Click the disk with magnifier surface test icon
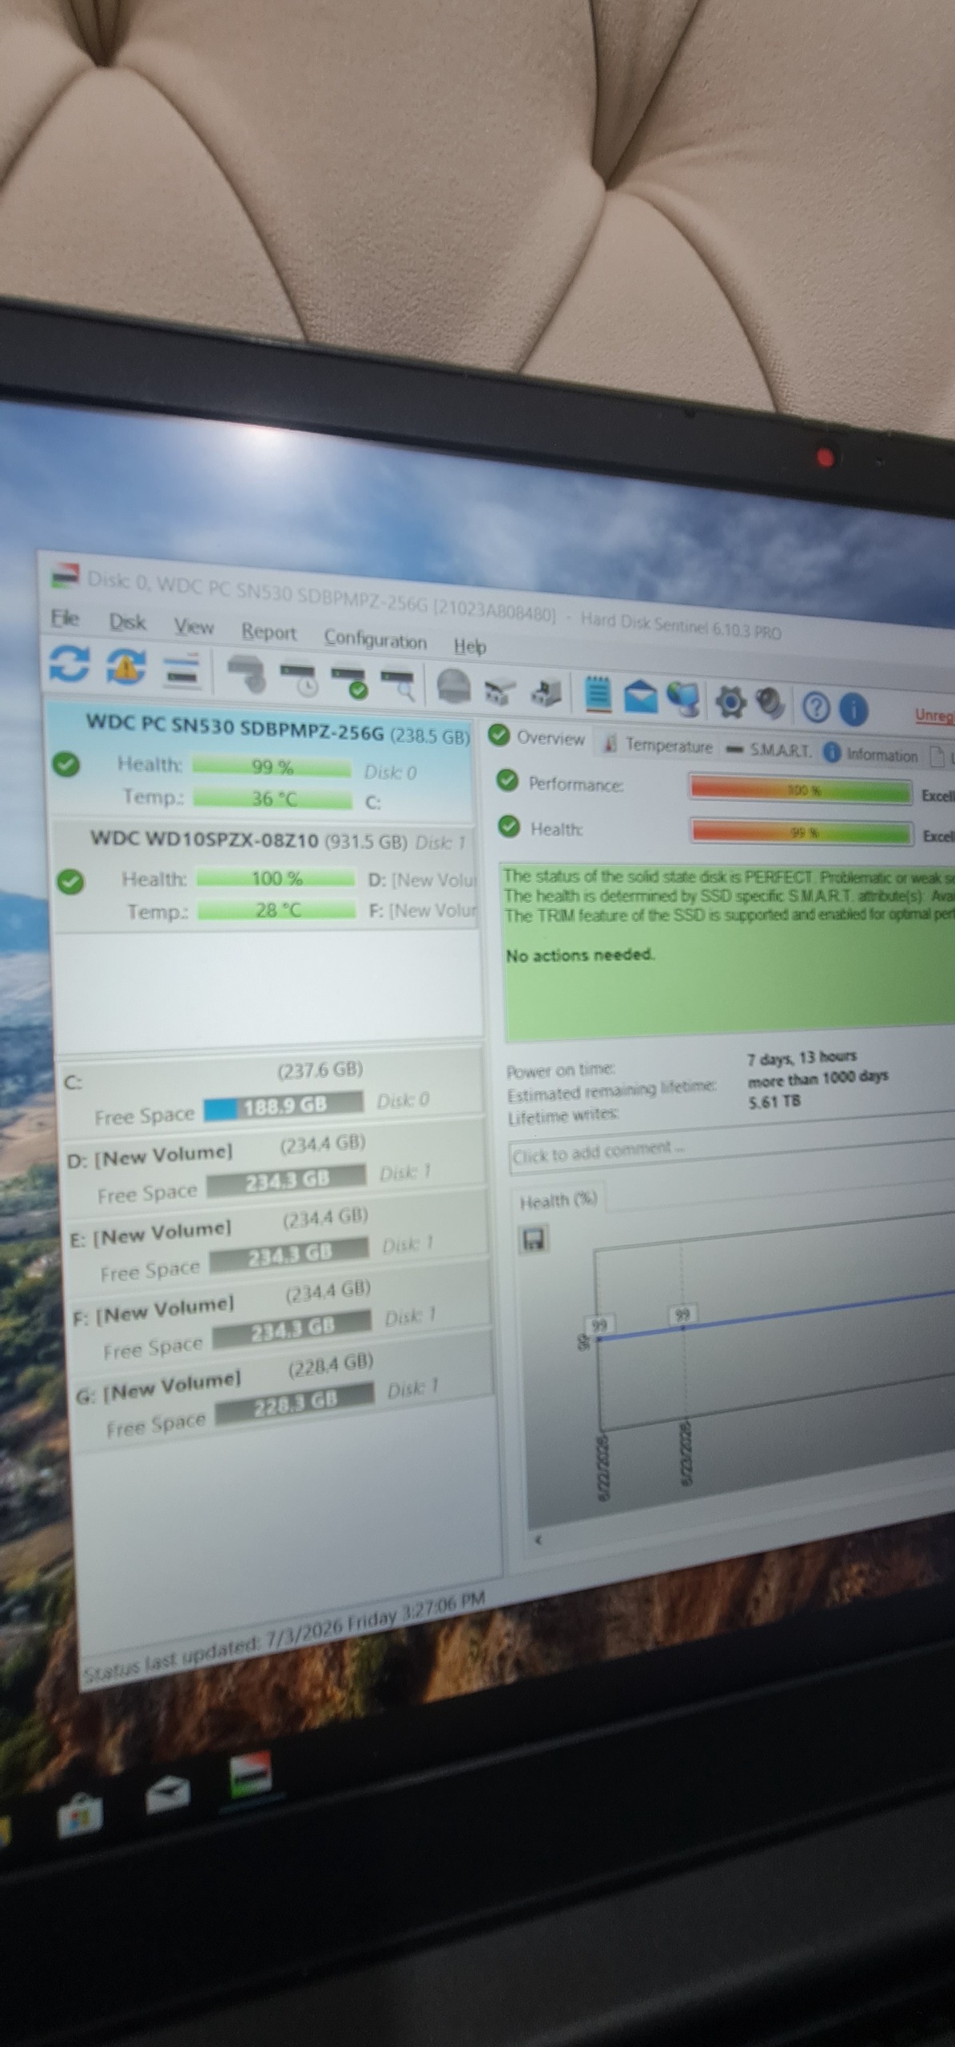The height and width of the screenshot is (2047, 955). coord(398,684)
